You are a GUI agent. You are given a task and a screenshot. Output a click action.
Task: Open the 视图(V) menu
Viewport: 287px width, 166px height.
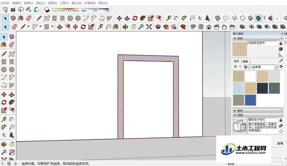28,3
